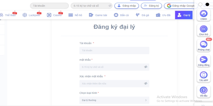This screenshot has height=106, width=213.
Task: Open the Phòng chat bubble icon
Action: point(203,44)
